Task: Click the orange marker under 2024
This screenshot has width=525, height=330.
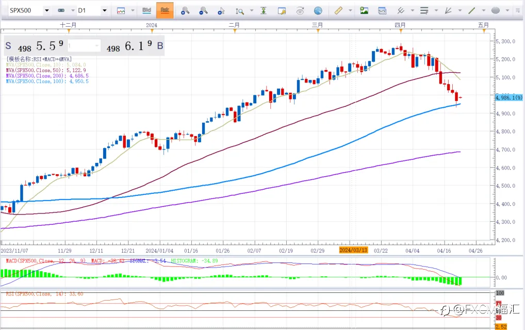Action: [152, 31]
